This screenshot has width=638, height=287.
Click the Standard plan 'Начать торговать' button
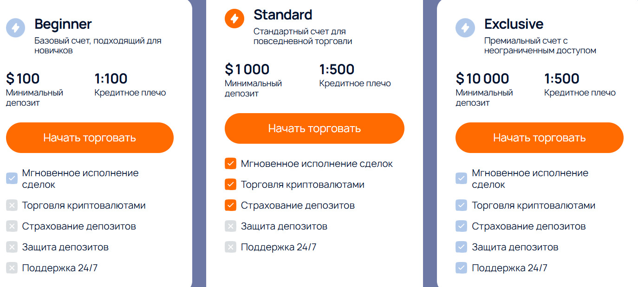coord(314,128)
